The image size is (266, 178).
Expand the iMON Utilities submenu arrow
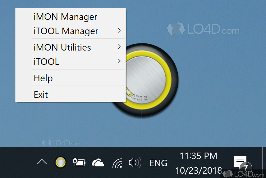[119, 47]
